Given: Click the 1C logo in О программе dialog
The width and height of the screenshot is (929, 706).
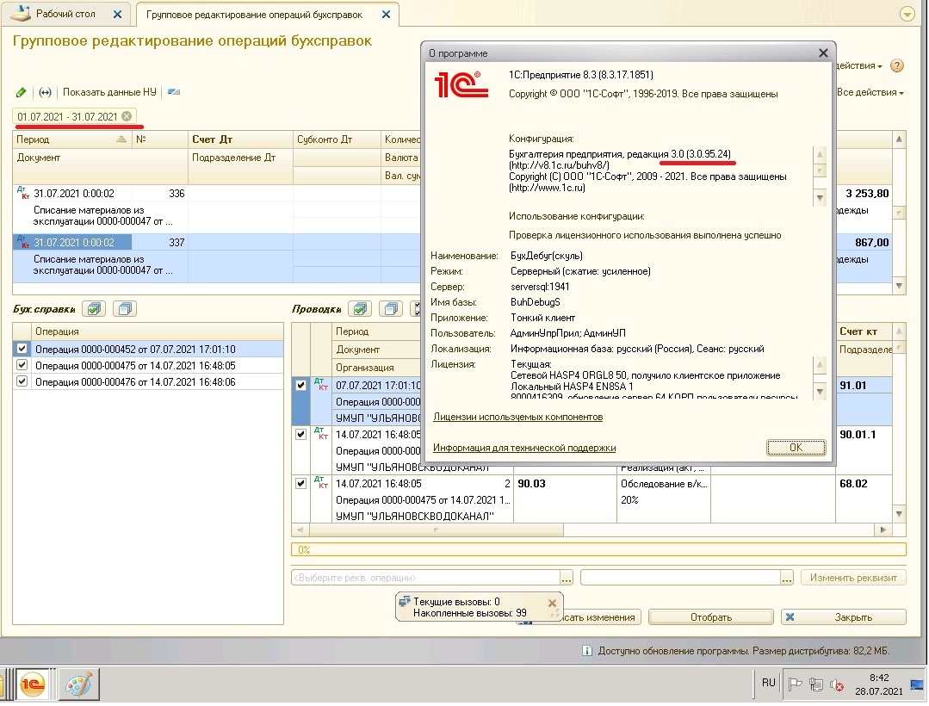Looking at the screenshot, I should pos(461,85).
